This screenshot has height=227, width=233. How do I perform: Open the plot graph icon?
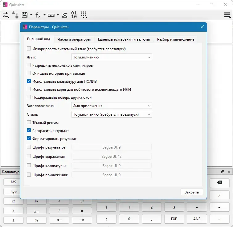point(64,15)
